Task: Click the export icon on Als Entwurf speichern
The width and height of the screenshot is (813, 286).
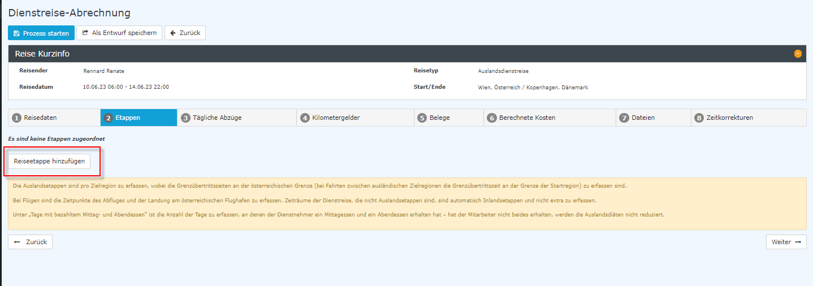Action: [x=85, y=33]
